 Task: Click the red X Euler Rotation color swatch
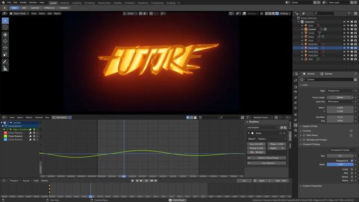coord(6,133)
